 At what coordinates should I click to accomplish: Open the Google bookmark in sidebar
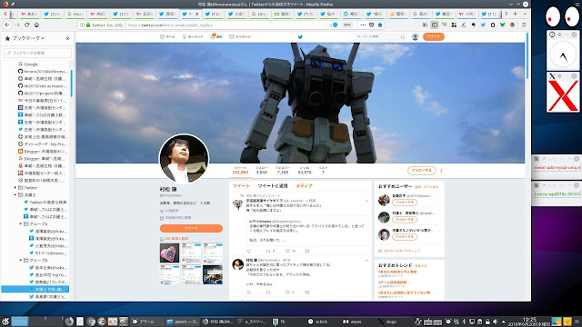(x=28, y=64)
